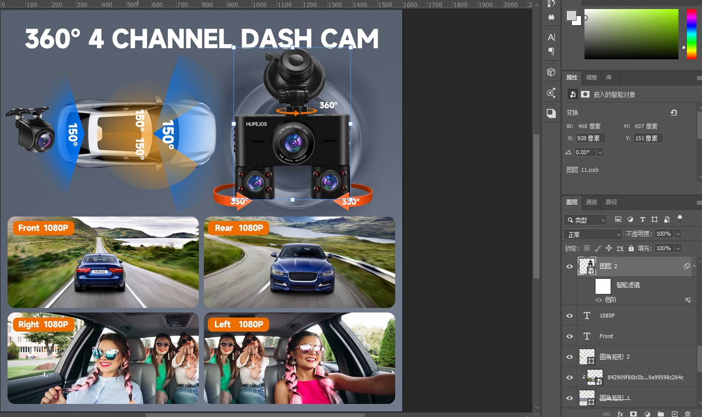Click the lock all padlock icon
Viewport: 702px width, 417px height.
(x=632, y=248)
